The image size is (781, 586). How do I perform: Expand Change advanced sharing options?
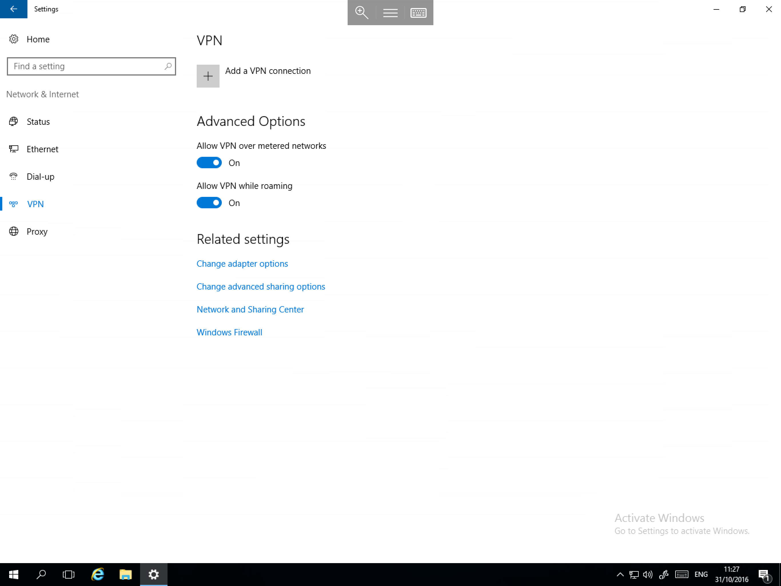(x=261, y=286)
